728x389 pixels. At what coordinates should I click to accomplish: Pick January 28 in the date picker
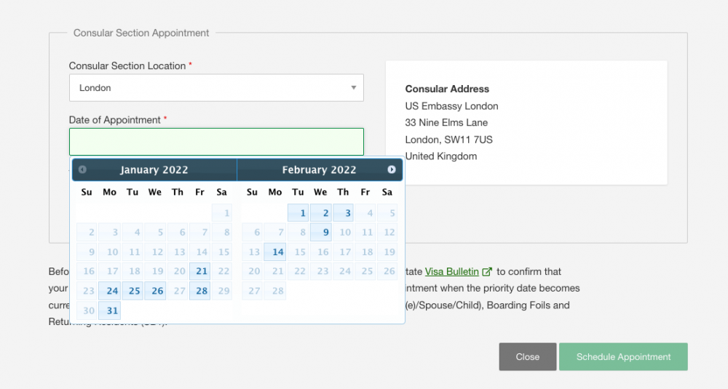click(x=201, y=291)
